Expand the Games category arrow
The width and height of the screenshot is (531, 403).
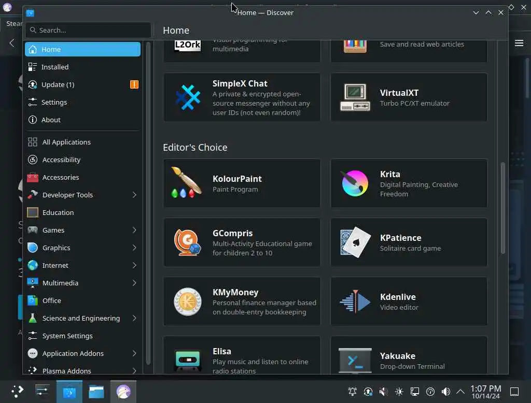coord(134,230)
